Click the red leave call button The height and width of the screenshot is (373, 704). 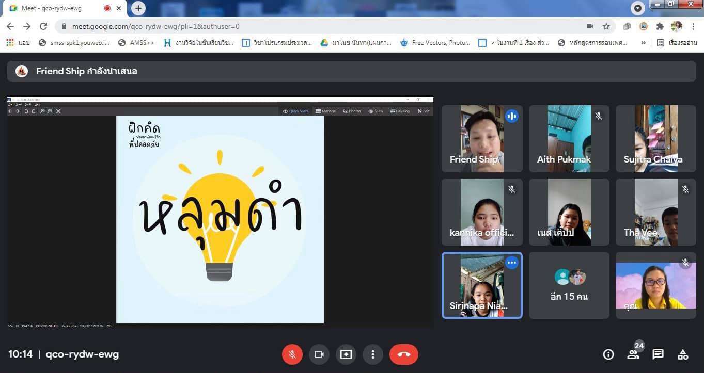404,354
